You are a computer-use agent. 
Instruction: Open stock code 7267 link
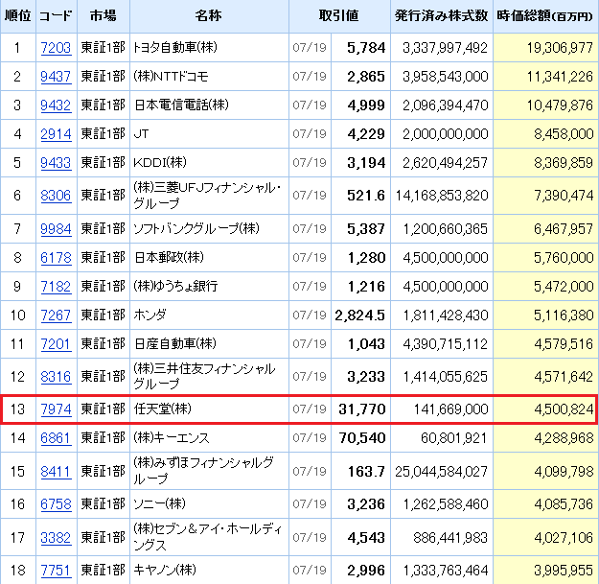pos(56,315)
